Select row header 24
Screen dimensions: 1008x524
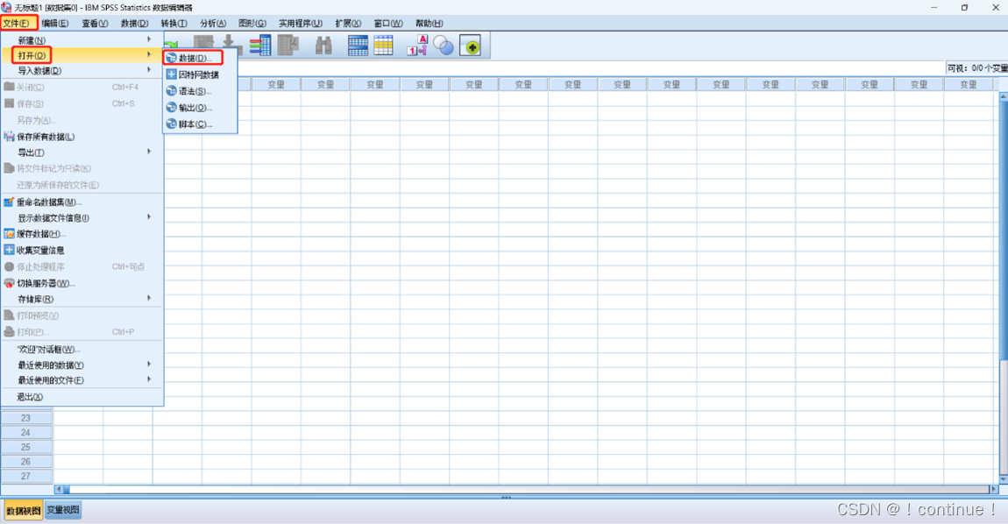coord(25,433)
